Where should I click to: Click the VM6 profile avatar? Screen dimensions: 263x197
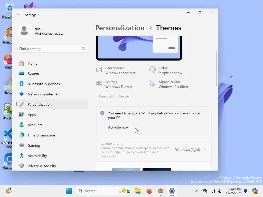click(x=24, y=31)
